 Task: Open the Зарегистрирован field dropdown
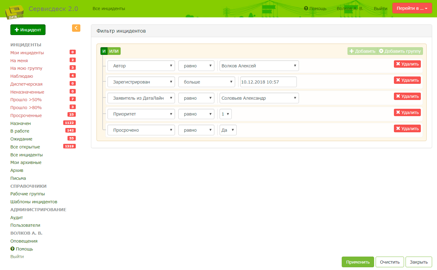click(x=141, y=82)
